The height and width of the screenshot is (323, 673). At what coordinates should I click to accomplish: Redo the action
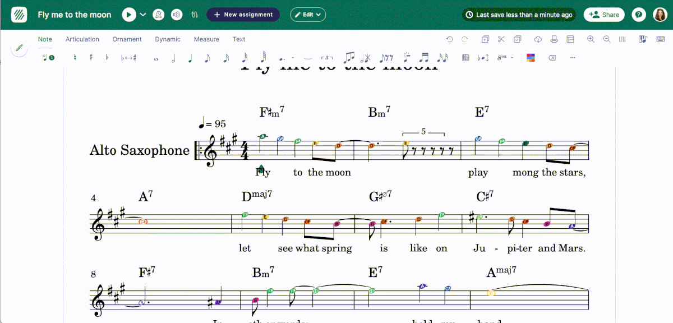coord(464,39)
